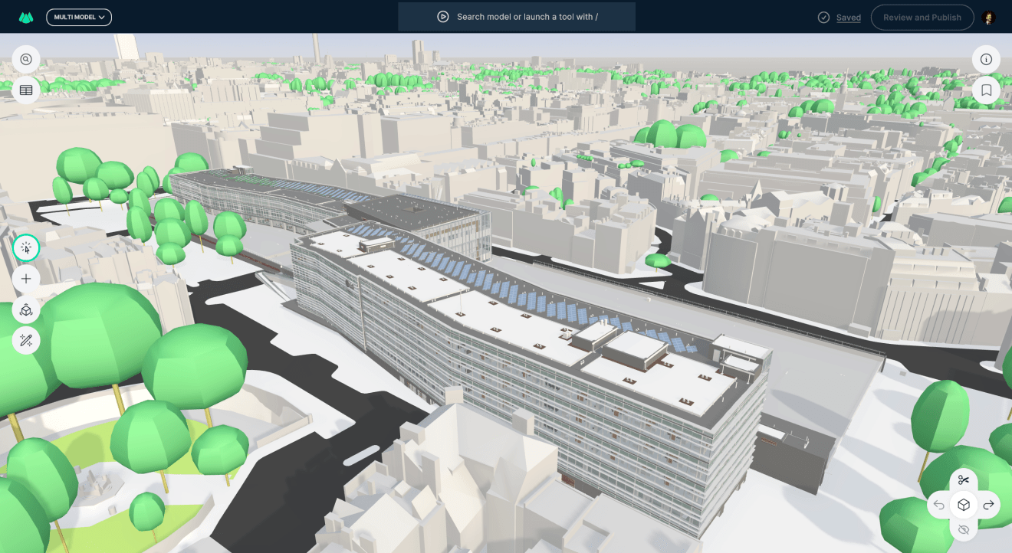Click the green app logo in header
The height and width of the screenshot is (553, 1012).
(26, 17)
